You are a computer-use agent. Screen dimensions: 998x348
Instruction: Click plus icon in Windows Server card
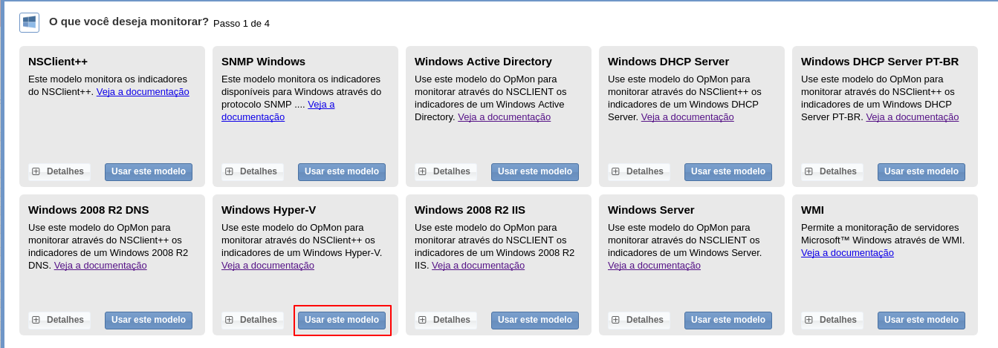pos(615,320)
